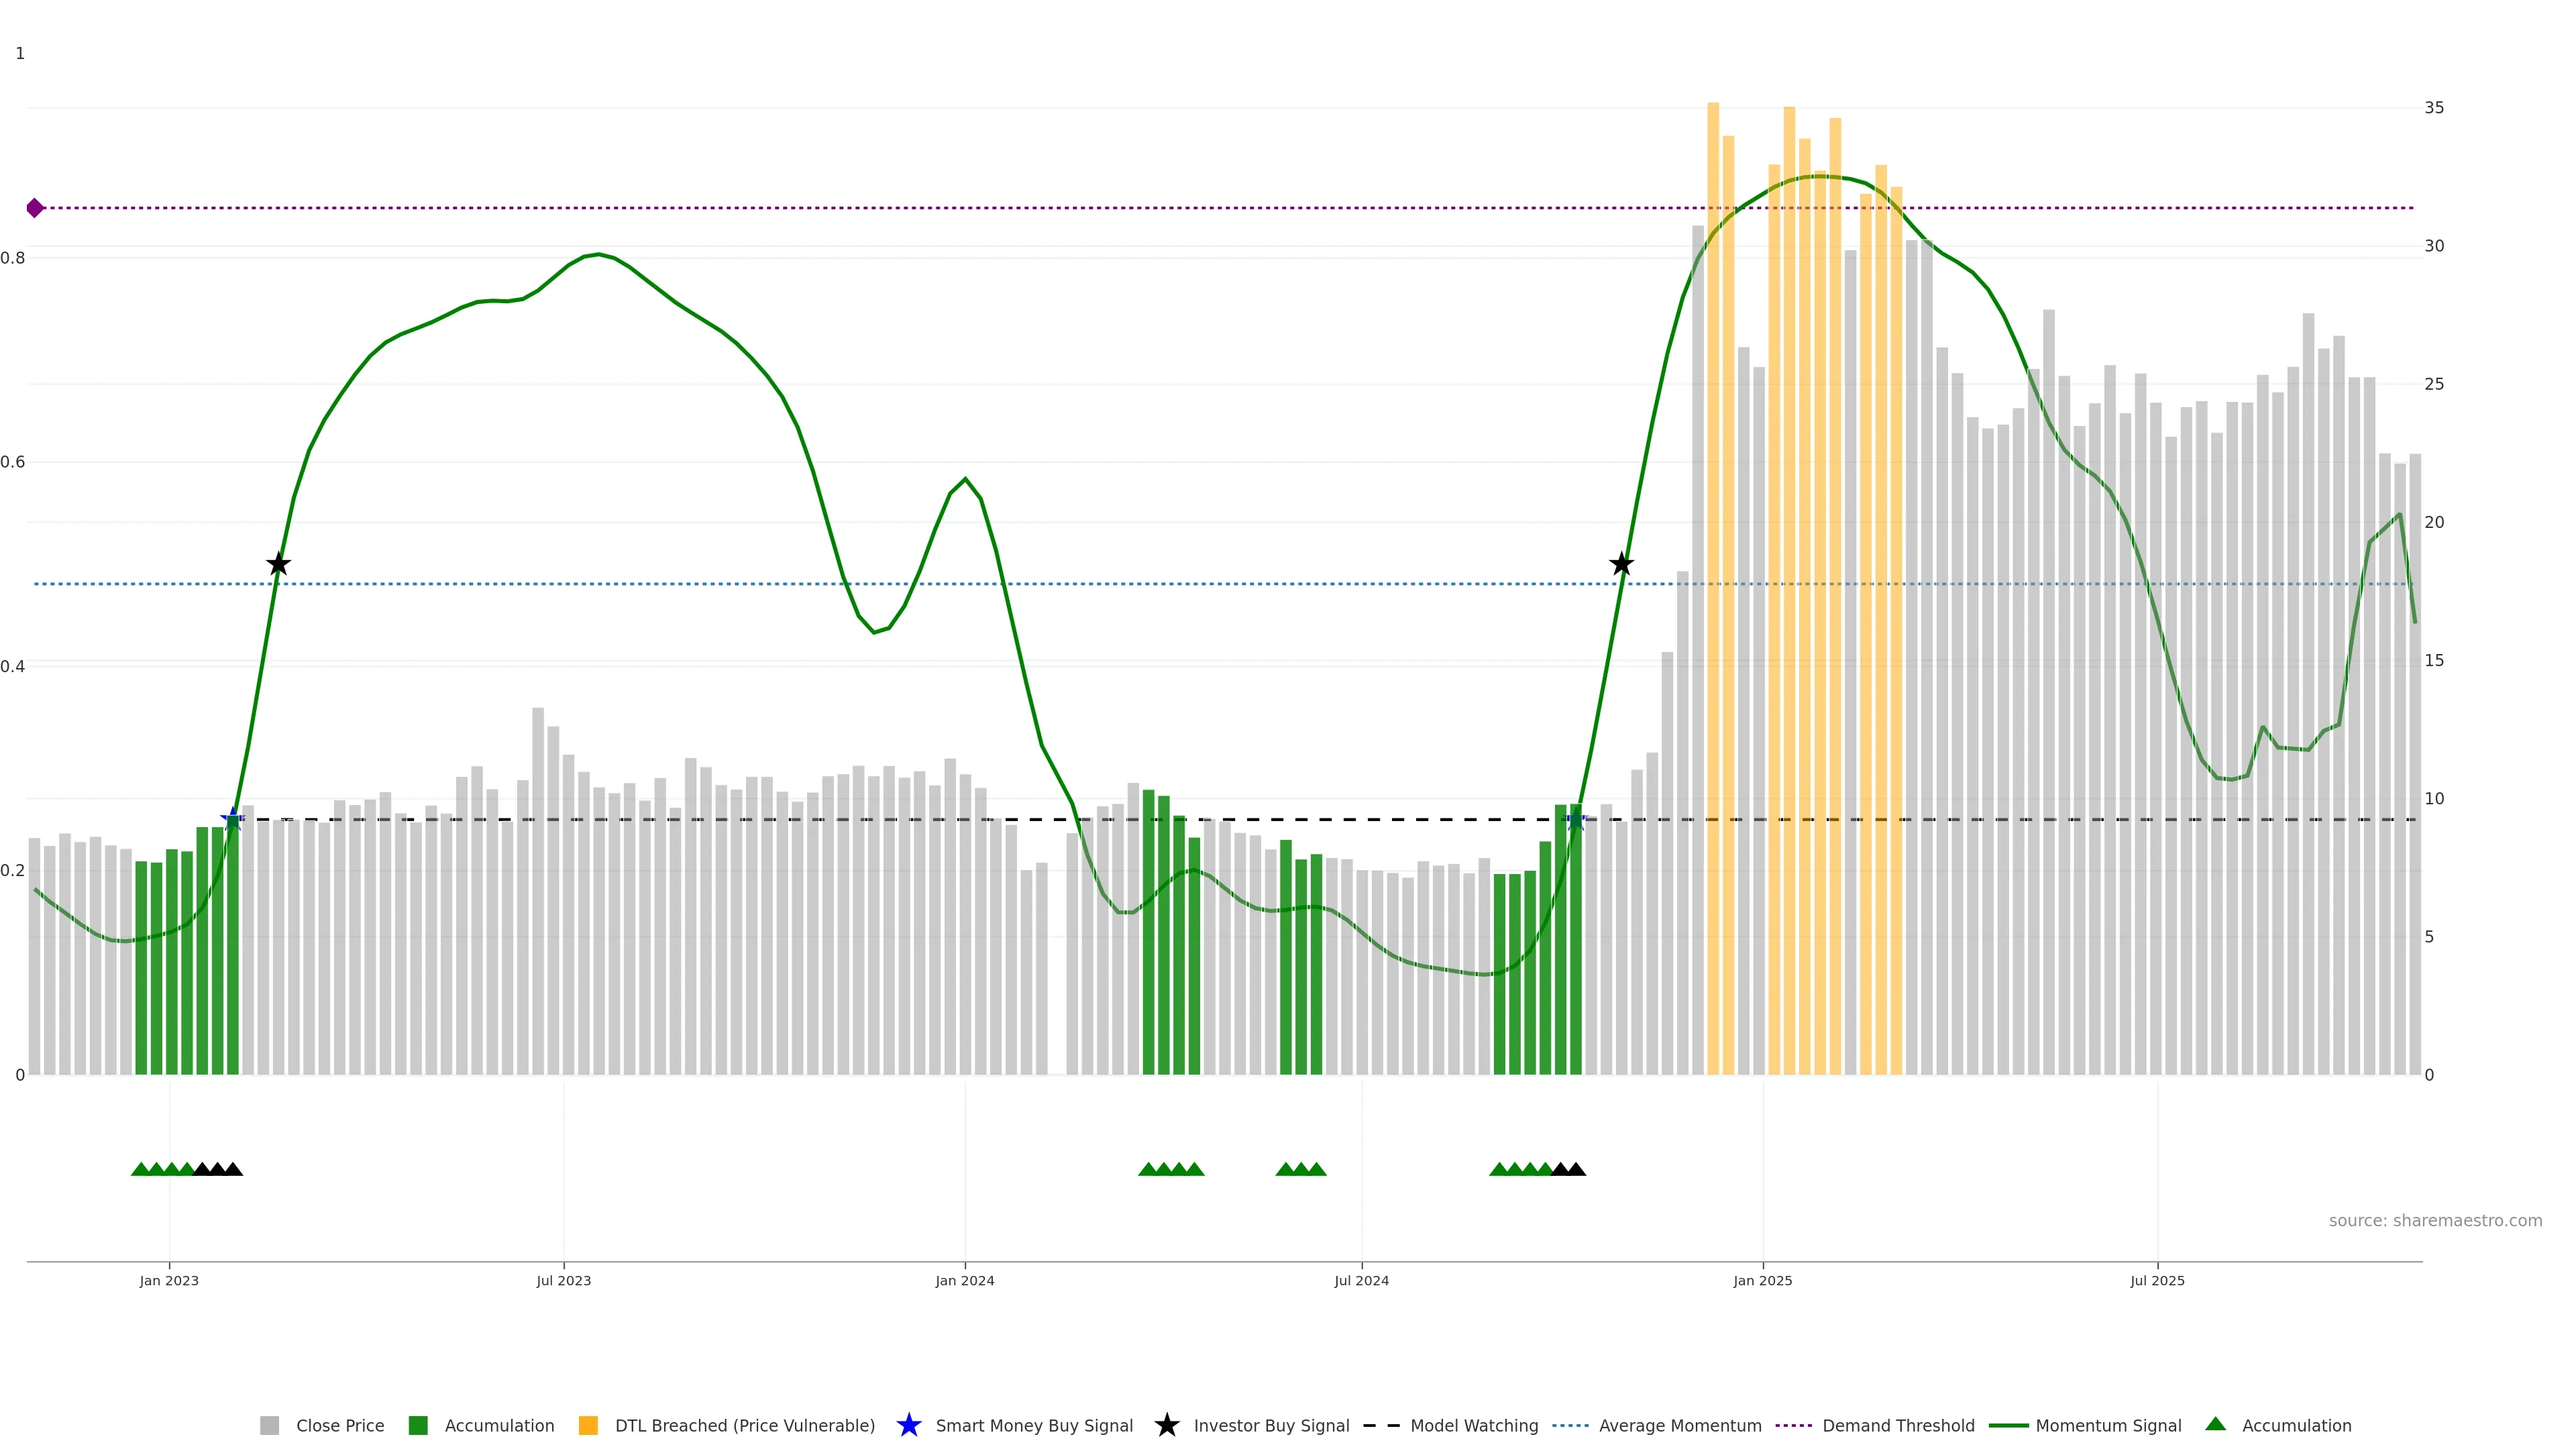This screenshot has width=2576, height=1449.
Task: Toggle the Momentum Signal legend entry
Action: click(x=2108, y=1425)
